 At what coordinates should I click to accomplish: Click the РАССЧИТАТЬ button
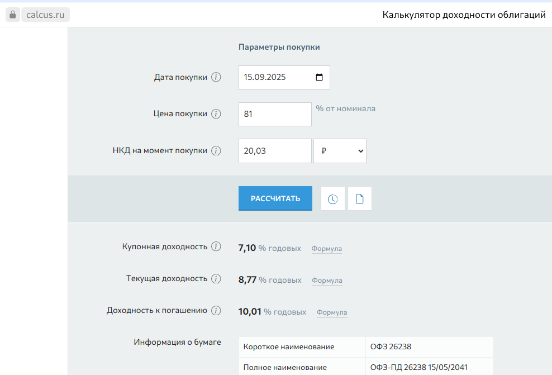[x=275, y=198]
